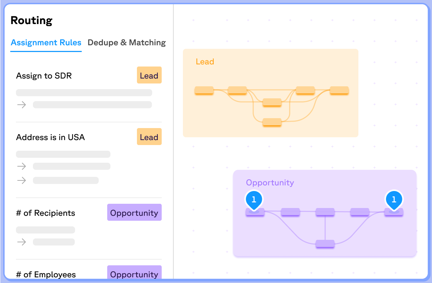Click the Opportunity badge on # of Employees

(x=134, y=274)
